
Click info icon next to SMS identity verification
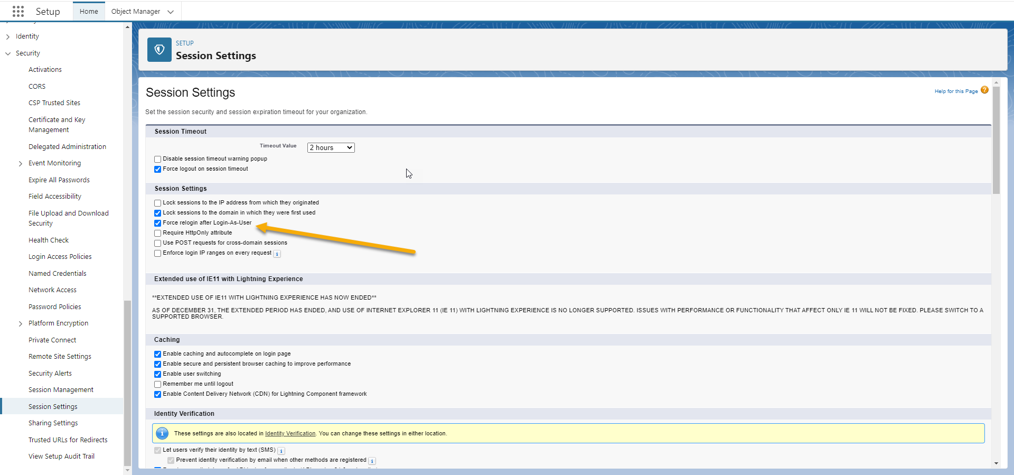[x=281, y=451]
